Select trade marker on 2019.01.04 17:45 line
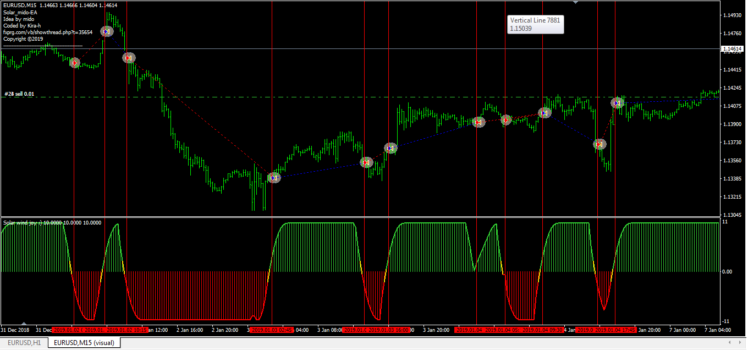The height and width of the screenshot is (350, 748). coord(617,102)
